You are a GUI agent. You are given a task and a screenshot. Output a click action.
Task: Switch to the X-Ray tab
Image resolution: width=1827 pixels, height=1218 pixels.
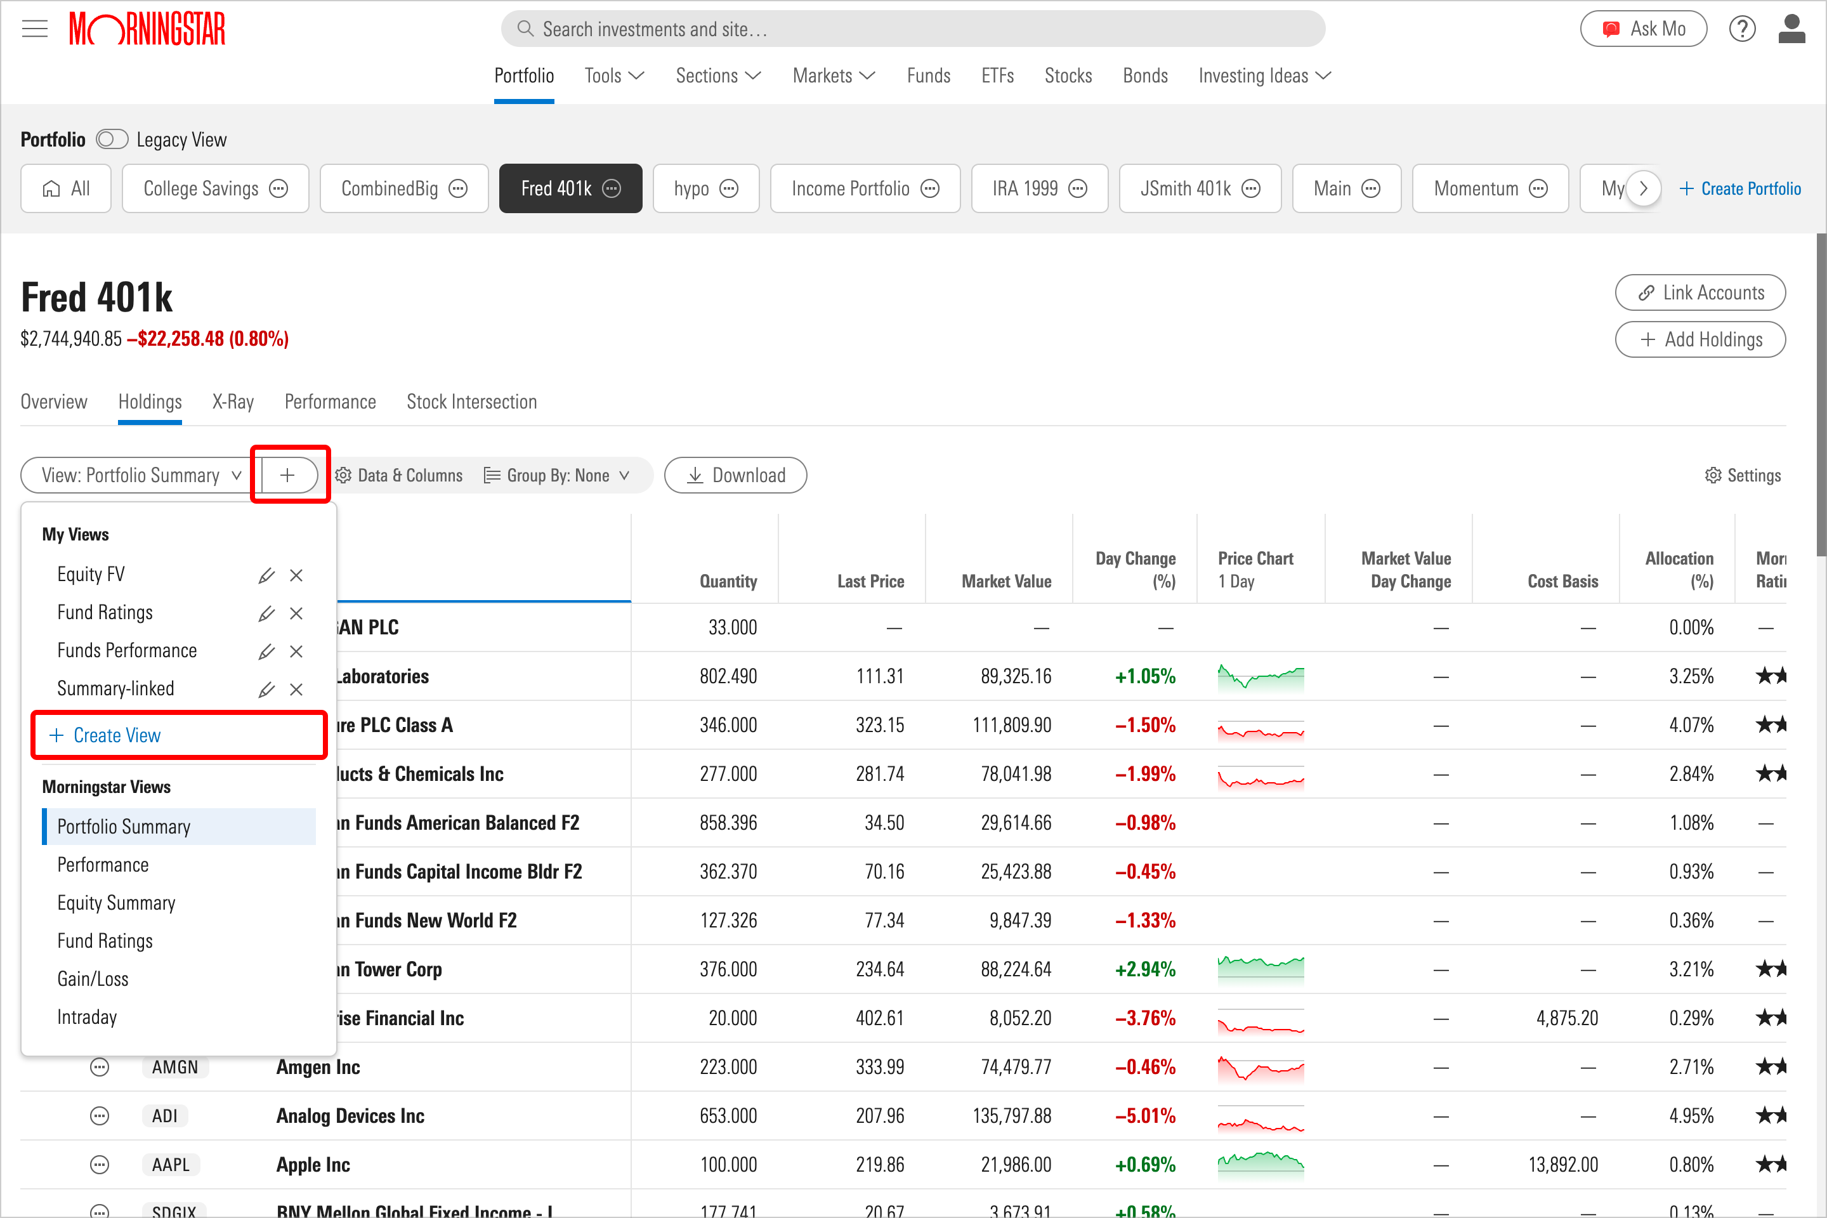[x=233, y=402]
